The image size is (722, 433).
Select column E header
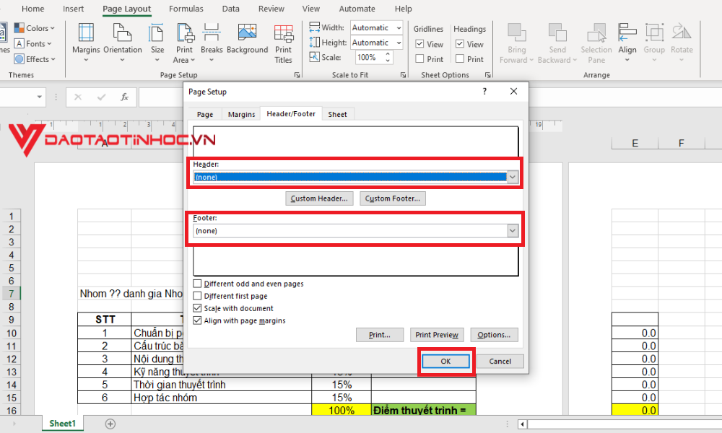635,143
